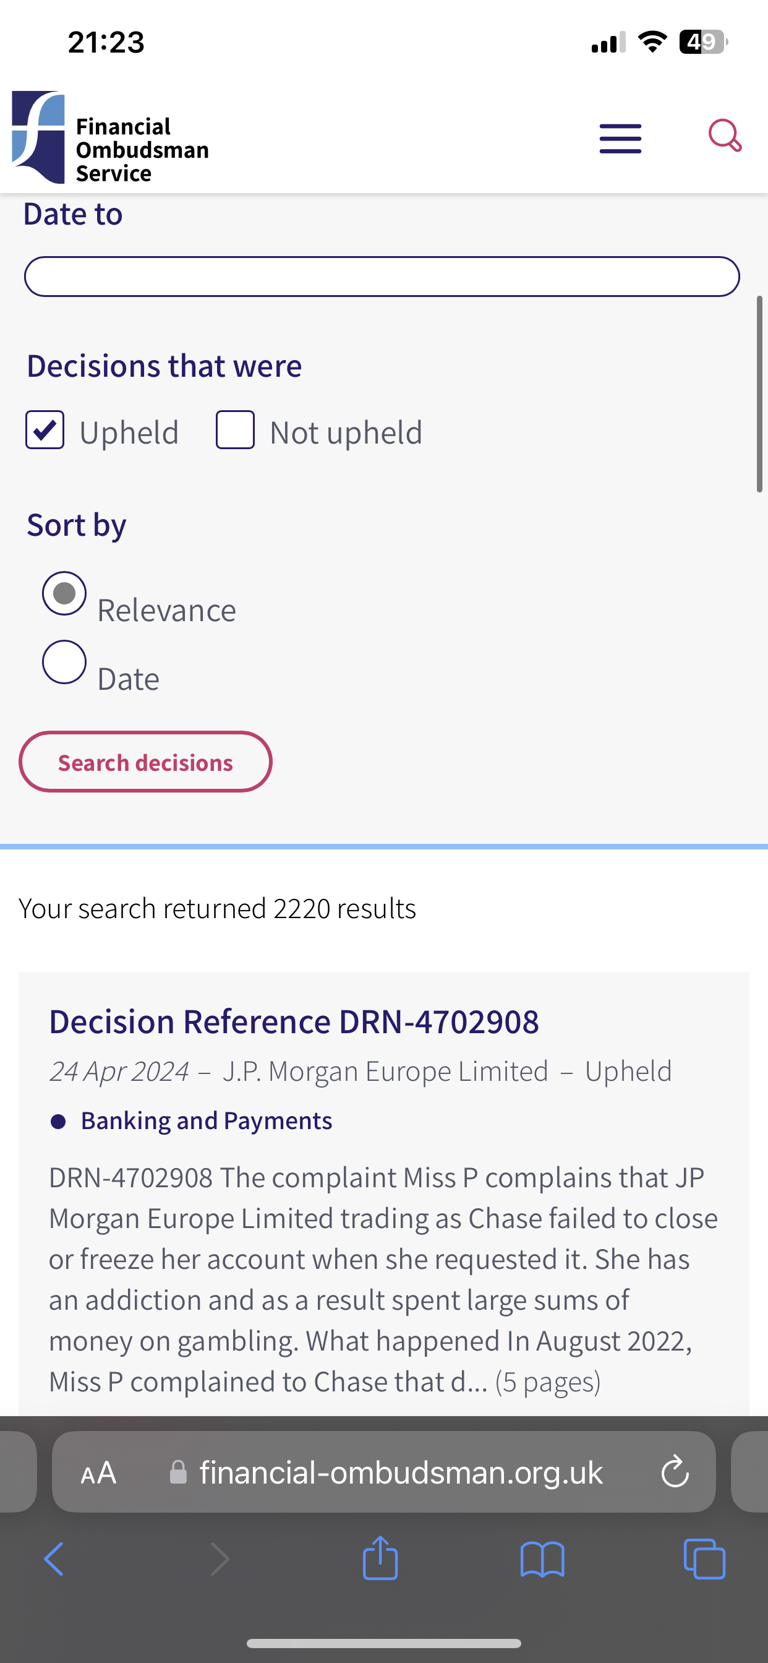The image size is (768, 1663).
Task: Show all open Safari tabs
Action: (x=704, y=1559)
